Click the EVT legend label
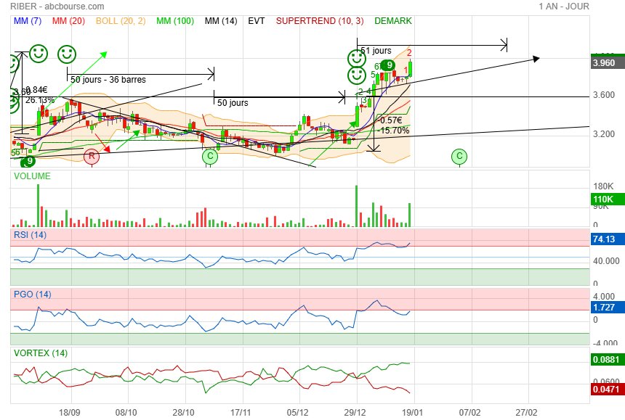 click(x=257, y=22)
